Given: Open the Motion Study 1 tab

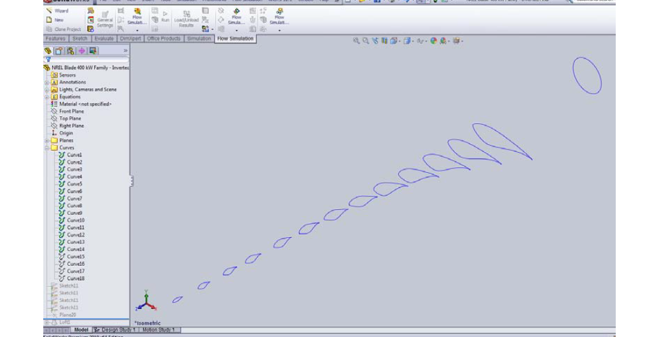Looking at the screenshot, I should click(158, 329).
